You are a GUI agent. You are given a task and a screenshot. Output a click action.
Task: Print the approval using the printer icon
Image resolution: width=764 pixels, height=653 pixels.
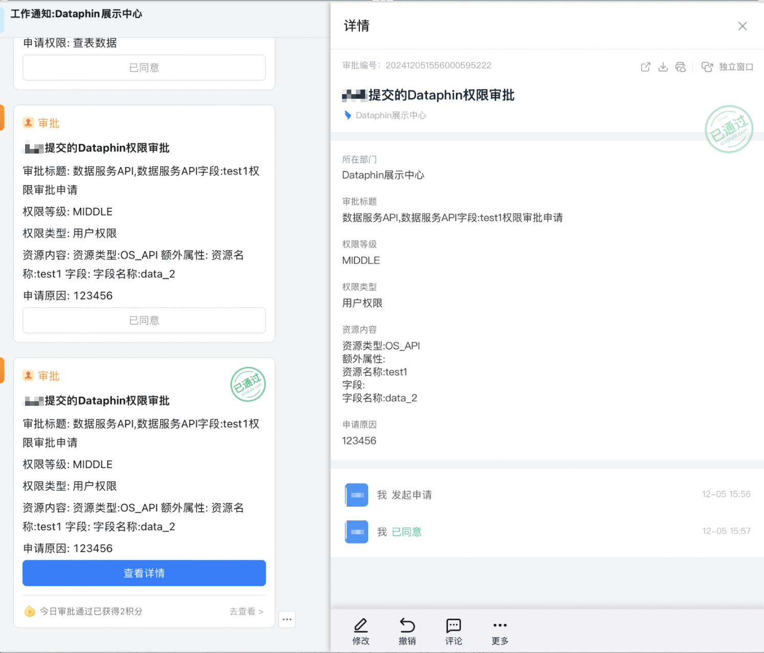[x=681, y=67]
